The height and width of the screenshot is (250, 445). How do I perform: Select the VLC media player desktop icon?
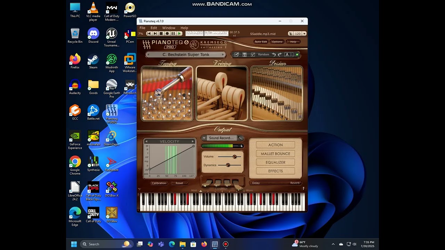[93, 12]
